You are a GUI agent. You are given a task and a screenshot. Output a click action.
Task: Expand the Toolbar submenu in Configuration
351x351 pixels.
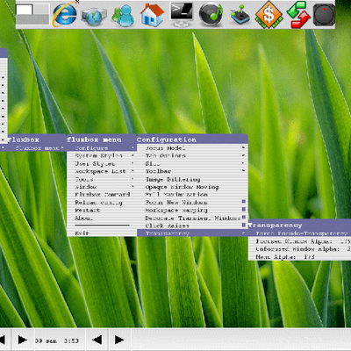tap(192, 171)
